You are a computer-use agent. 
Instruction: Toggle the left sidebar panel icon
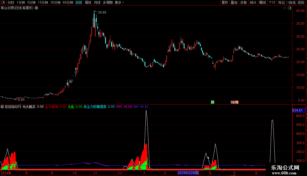[3, 2]
